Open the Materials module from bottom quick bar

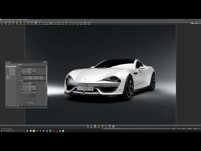95,126
